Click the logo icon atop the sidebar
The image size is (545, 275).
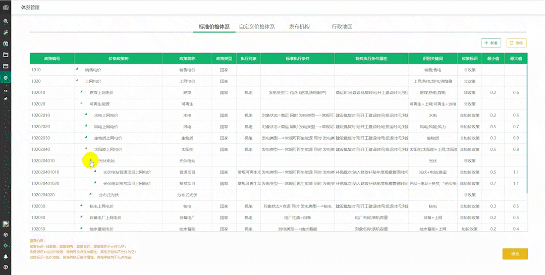(x=6, y=7)
